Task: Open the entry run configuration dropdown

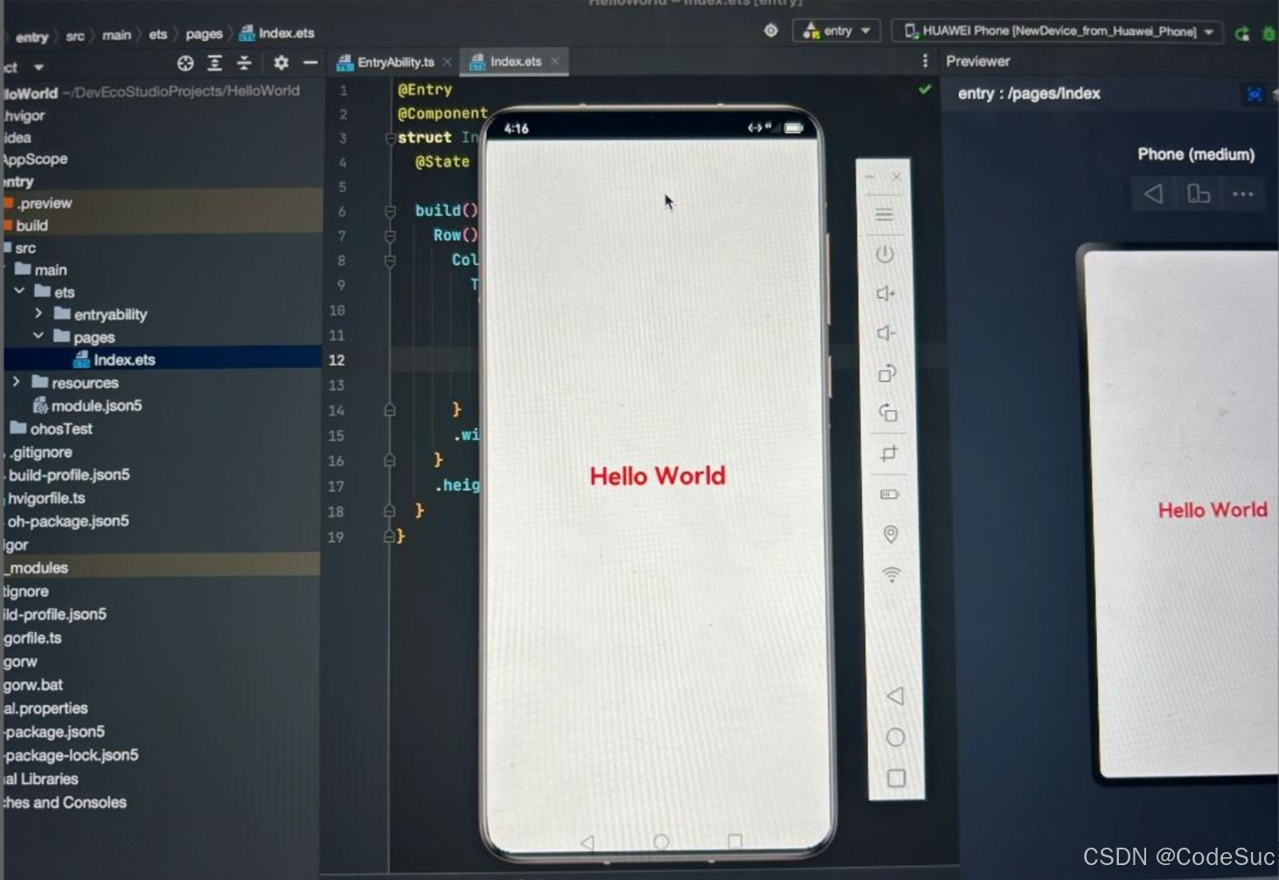Action: (837, 31)
